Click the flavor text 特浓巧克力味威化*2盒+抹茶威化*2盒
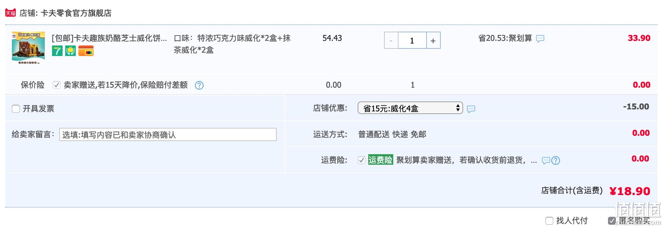 232,44
